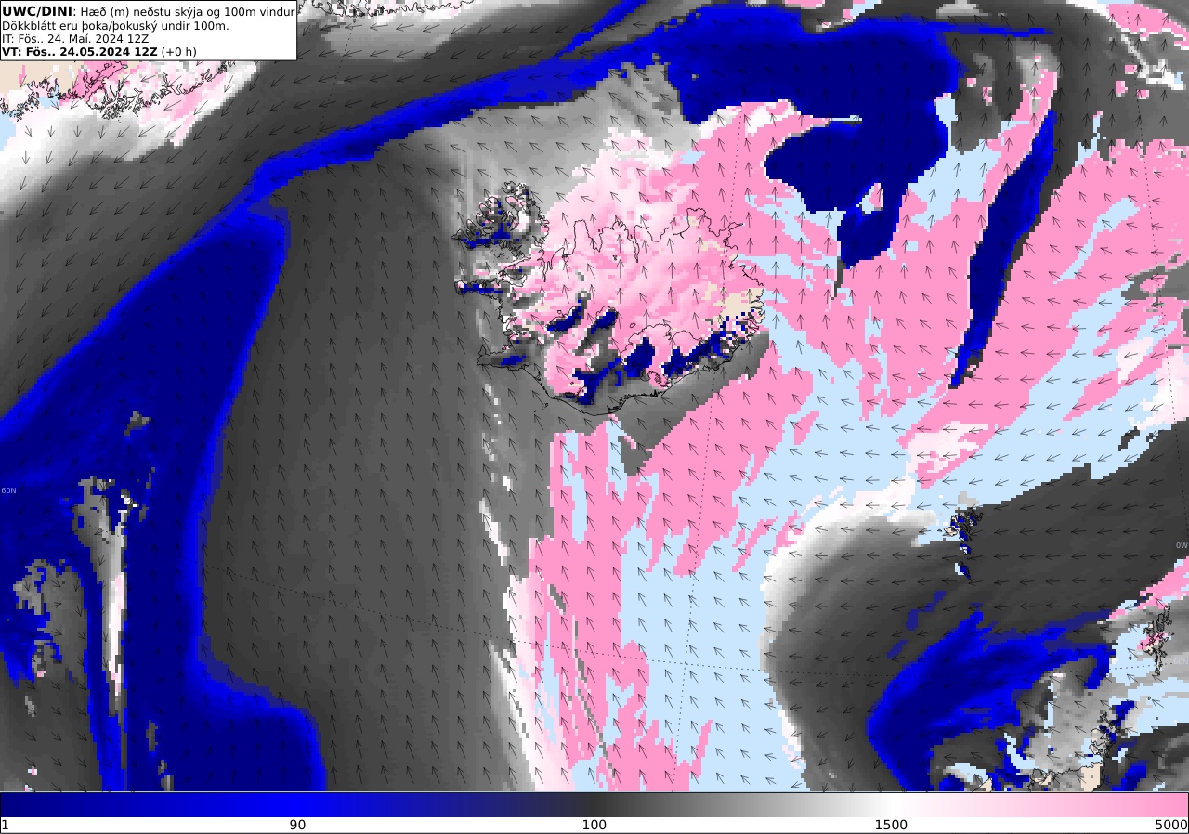Click the 'IT: Fös.. 24. Maí. 2024 12Z' line
The image size is (1189, 834).
point(75,38)
